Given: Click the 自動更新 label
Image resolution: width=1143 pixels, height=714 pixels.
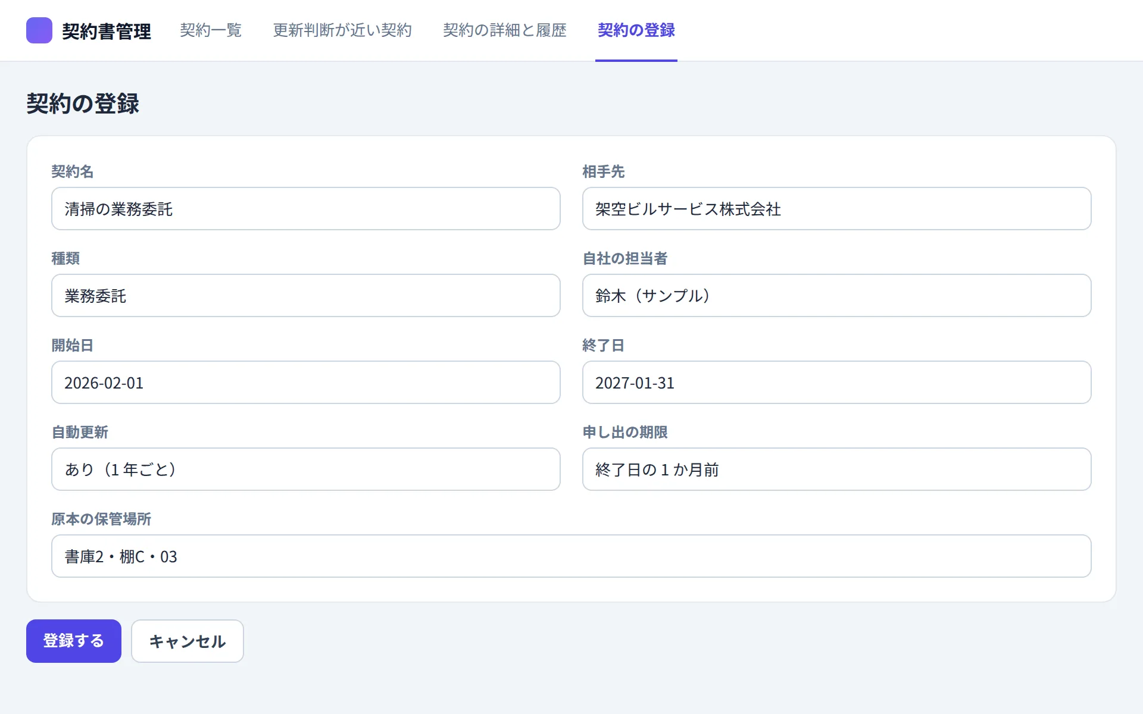Looking at the screenshot, I should tap(80, 432).
